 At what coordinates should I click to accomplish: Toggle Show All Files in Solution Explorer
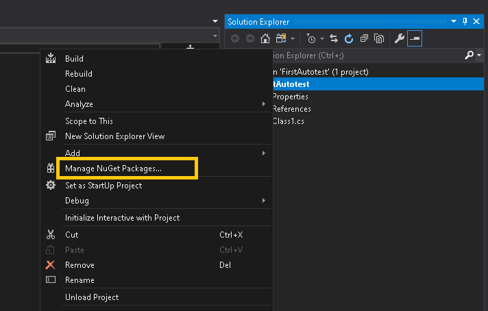point(378,38)
